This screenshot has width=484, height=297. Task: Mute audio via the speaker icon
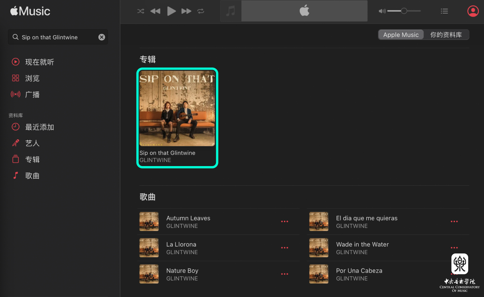pos(382,11)
